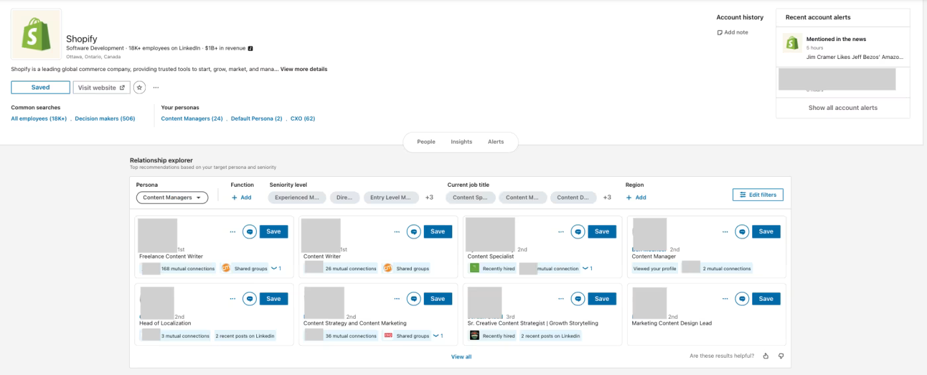This screenshot has width=927, height=375.
Task: Switch to the Insights tab
Action: [x=462, y=142]
